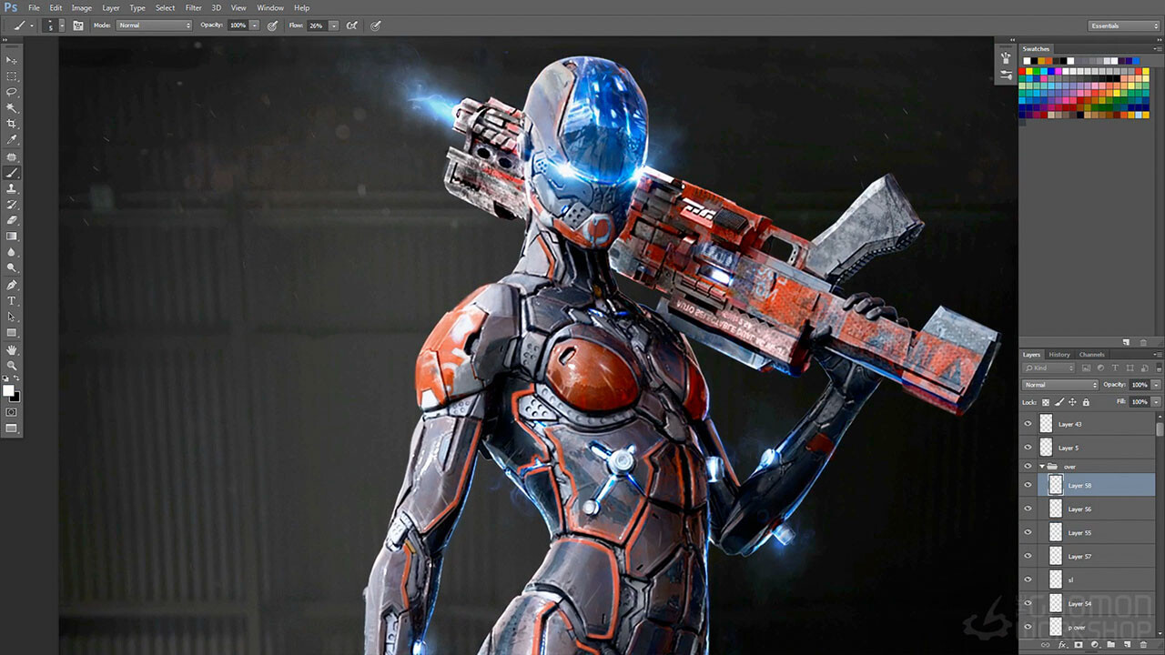Select the Pen tool
Screen dimensions: 1165x655
tap(12, 285)
